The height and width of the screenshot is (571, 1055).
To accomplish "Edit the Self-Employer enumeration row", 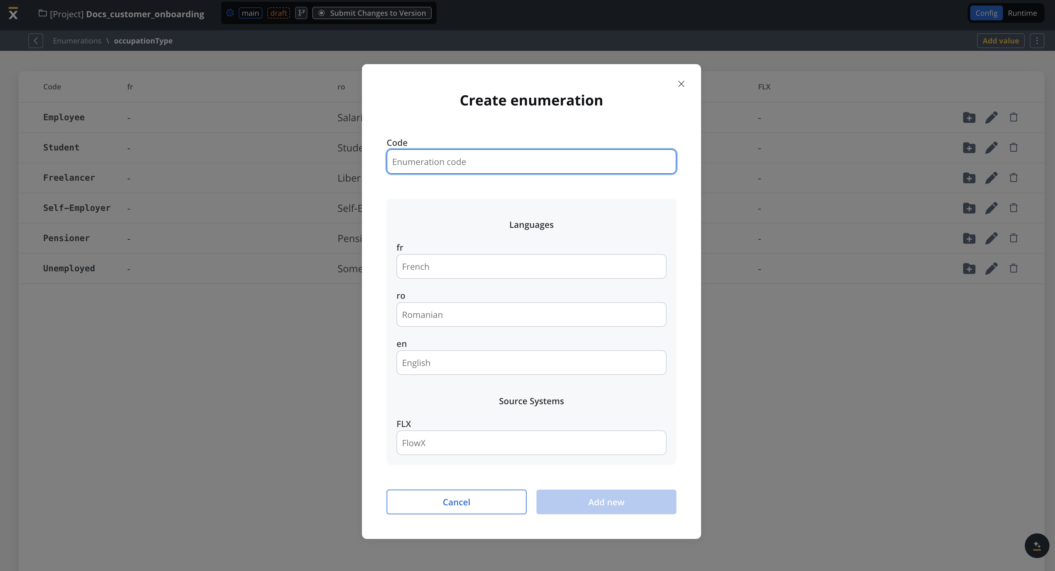I will (991, 208).
